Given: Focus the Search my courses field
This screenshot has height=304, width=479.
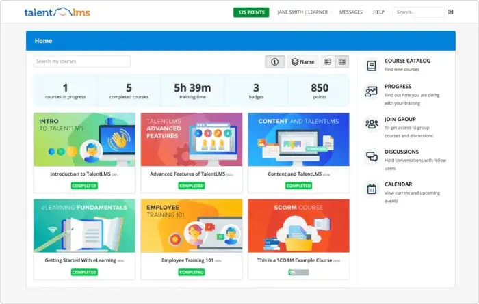Looking at the screenshot, I should click(82, 61).
